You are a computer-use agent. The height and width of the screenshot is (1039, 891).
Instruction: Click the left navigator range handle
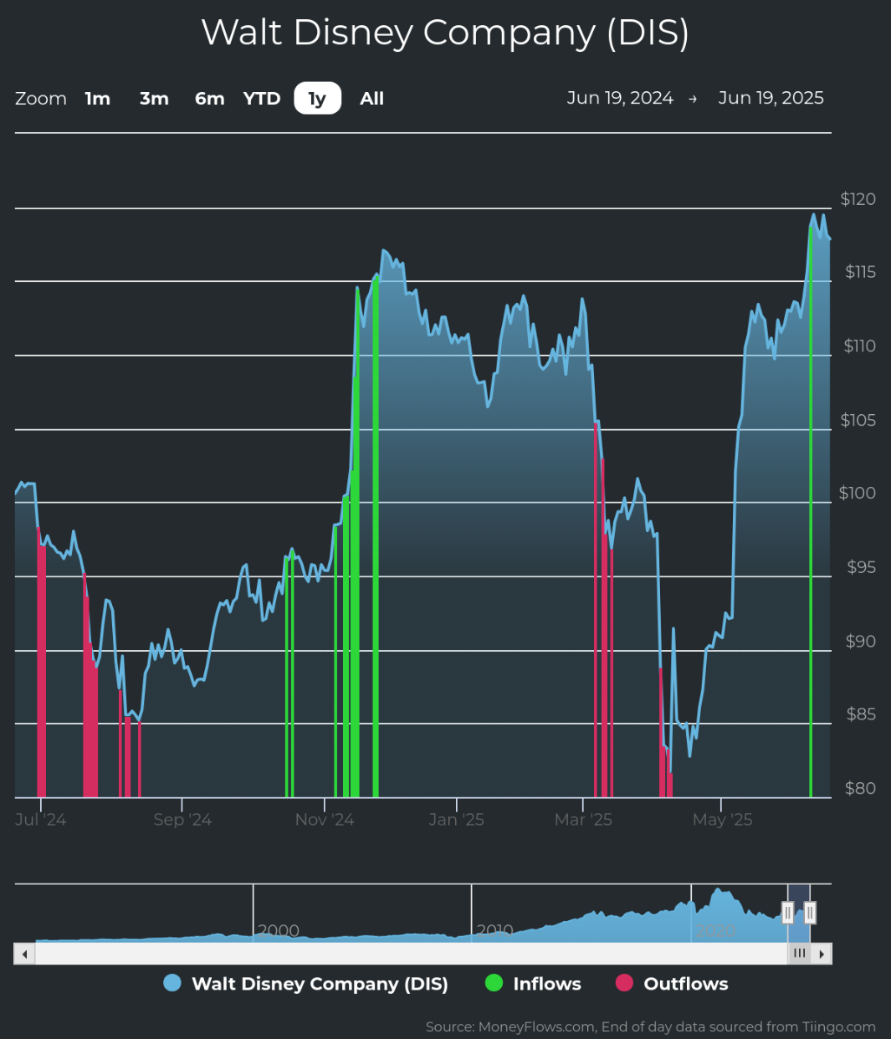[787, 913]
